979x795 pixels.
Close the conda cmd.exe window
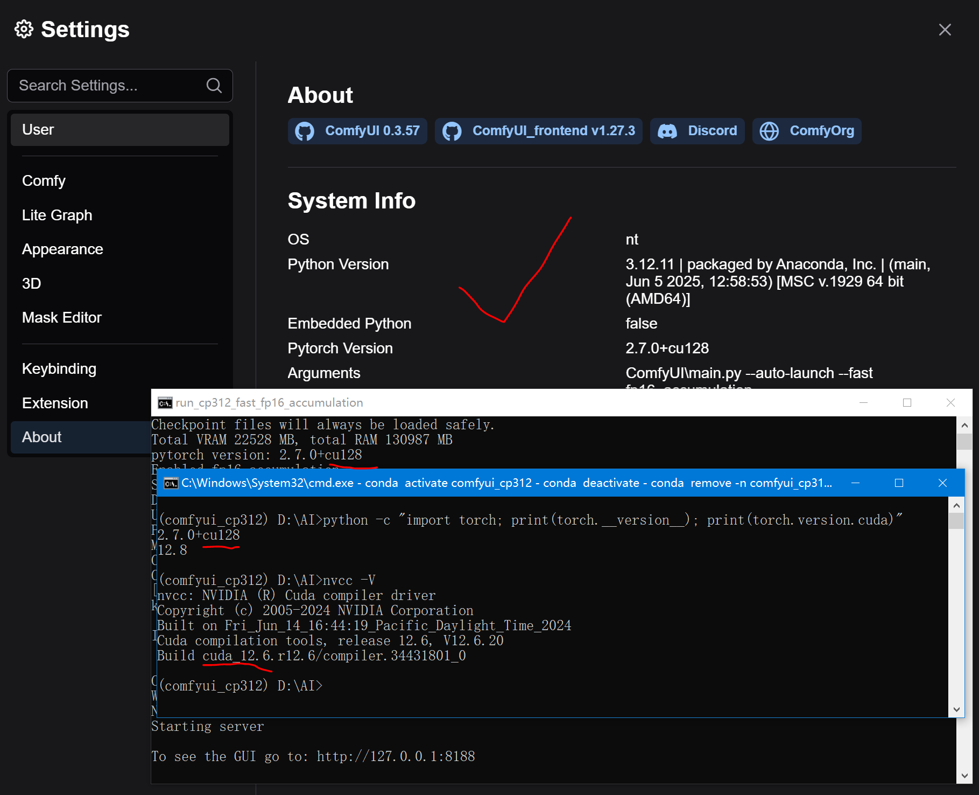942,483
